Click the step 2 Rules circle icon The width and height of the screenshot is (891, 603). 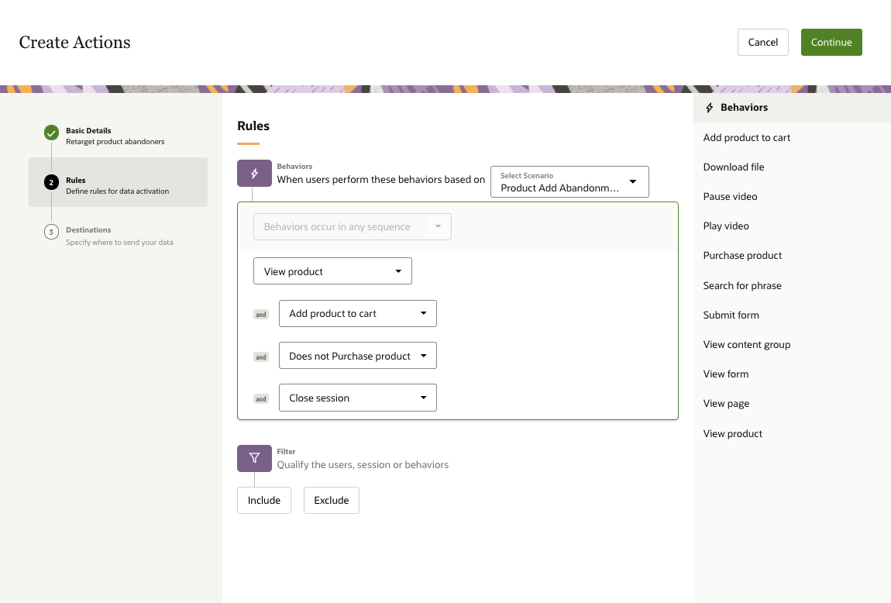[x=51, y=182]
